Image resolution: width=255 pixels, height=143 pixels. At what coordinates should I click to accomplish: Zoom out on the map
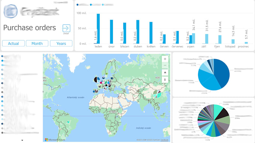(165, 66)
